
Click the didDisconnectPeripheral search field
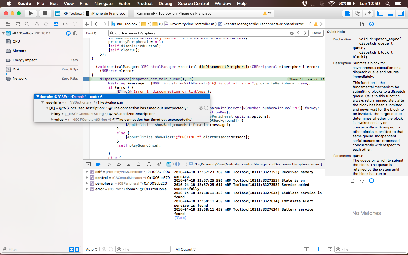point(201,33)
